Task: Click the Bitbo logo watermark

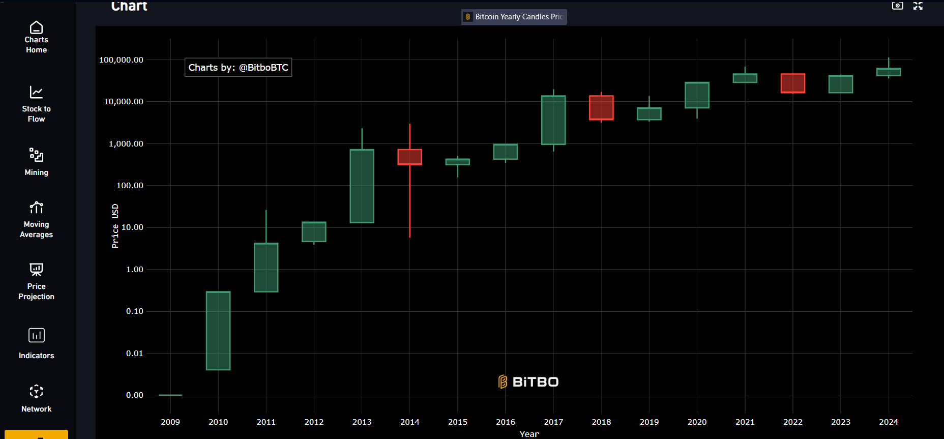Action: click(x=528, y=382)
